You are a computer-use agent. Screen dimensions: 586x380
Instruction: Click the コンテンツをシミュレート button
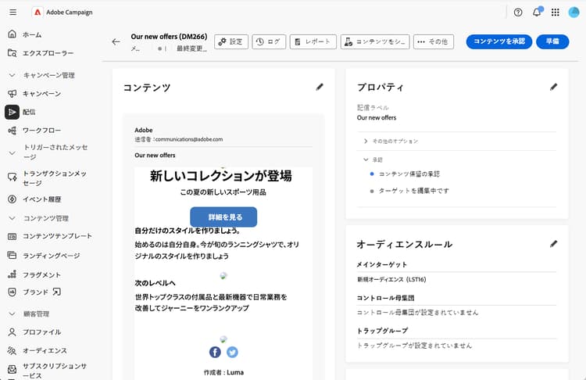tap(375, 42)
